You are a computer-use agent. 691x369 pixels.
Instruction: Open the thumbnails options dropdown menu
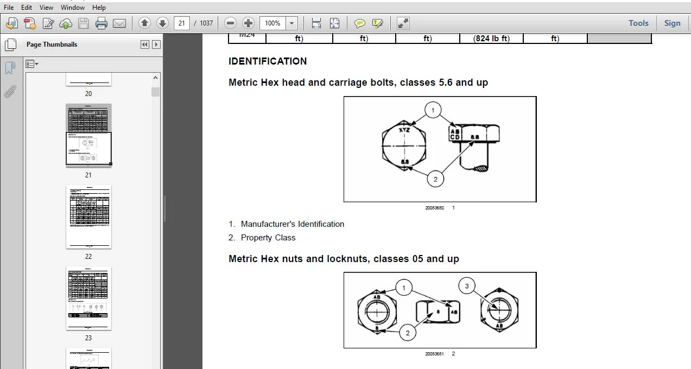(33, 64)
